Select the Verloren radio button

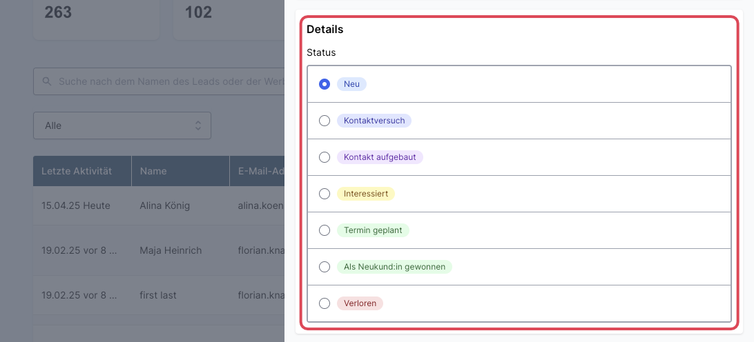pyautogui.click(x=325, y=303)
